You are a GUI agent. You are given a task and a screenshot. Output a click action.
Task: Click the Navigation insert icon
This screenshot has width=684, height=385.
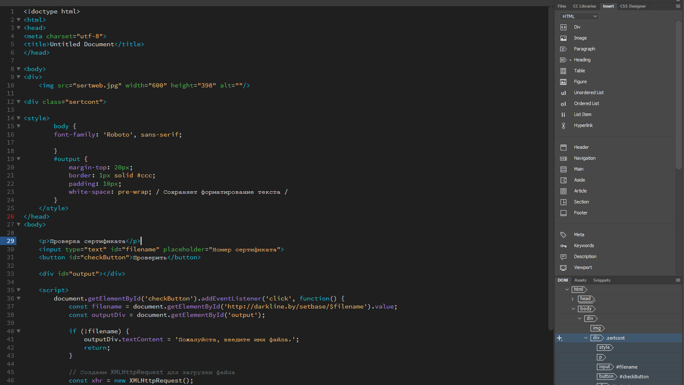pyautogui.click(x=563, y=158)
